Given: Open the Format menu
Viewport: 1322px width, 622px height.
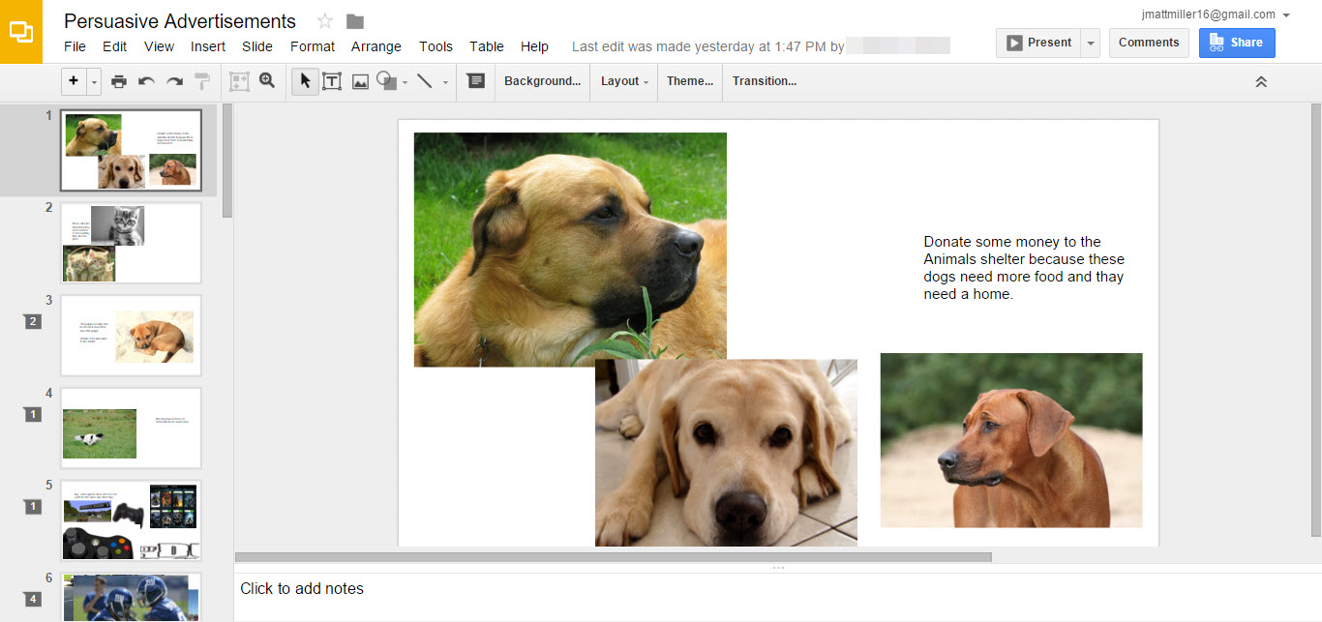Looking at the screenshot, I should pos(313,46).
